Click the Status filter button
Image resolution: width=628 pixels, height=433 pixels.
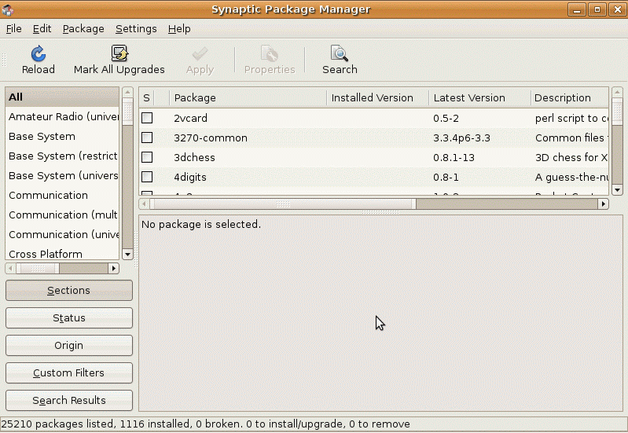tap(69, 318)
